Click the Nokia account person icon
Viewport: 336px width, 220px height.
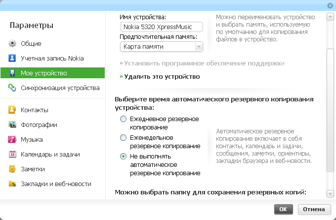pyautogui.click(x=12, y=58)
